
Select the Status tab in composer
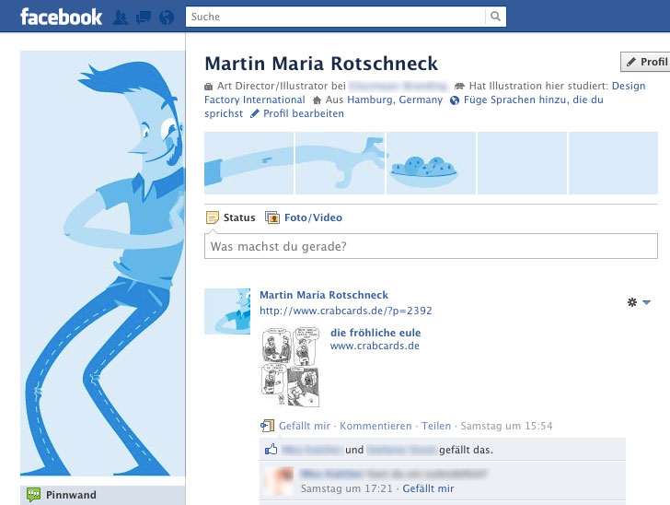pos(239,217)
